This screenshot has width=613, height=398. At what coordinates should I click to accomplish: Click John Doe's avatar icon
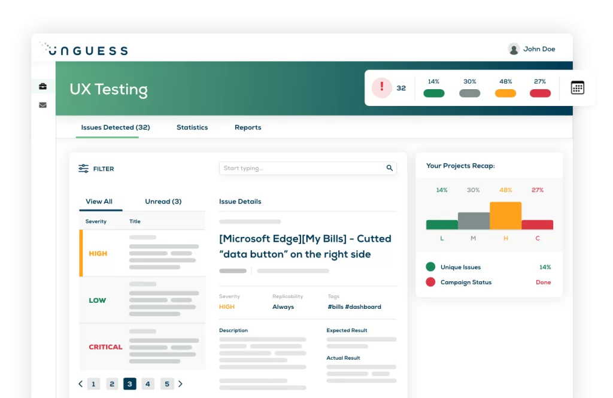click(x=513, y=49)
